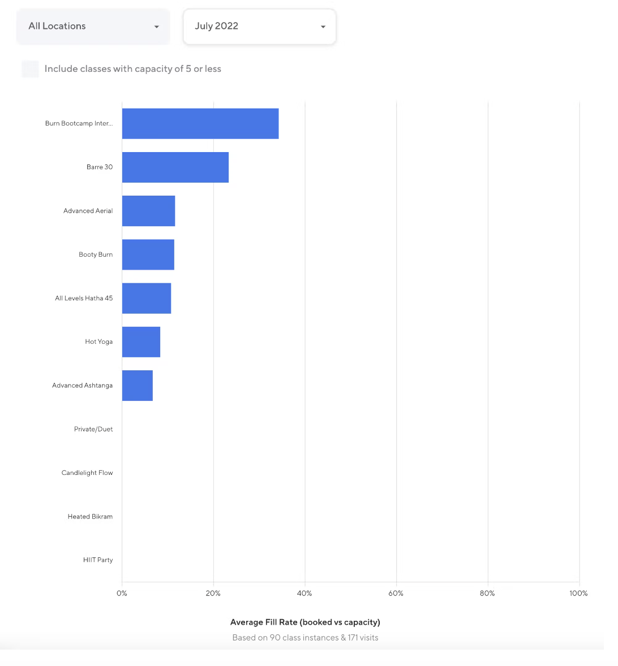
Task: Click the July 2022 dropdown arrow
Action: coord(323,27)
